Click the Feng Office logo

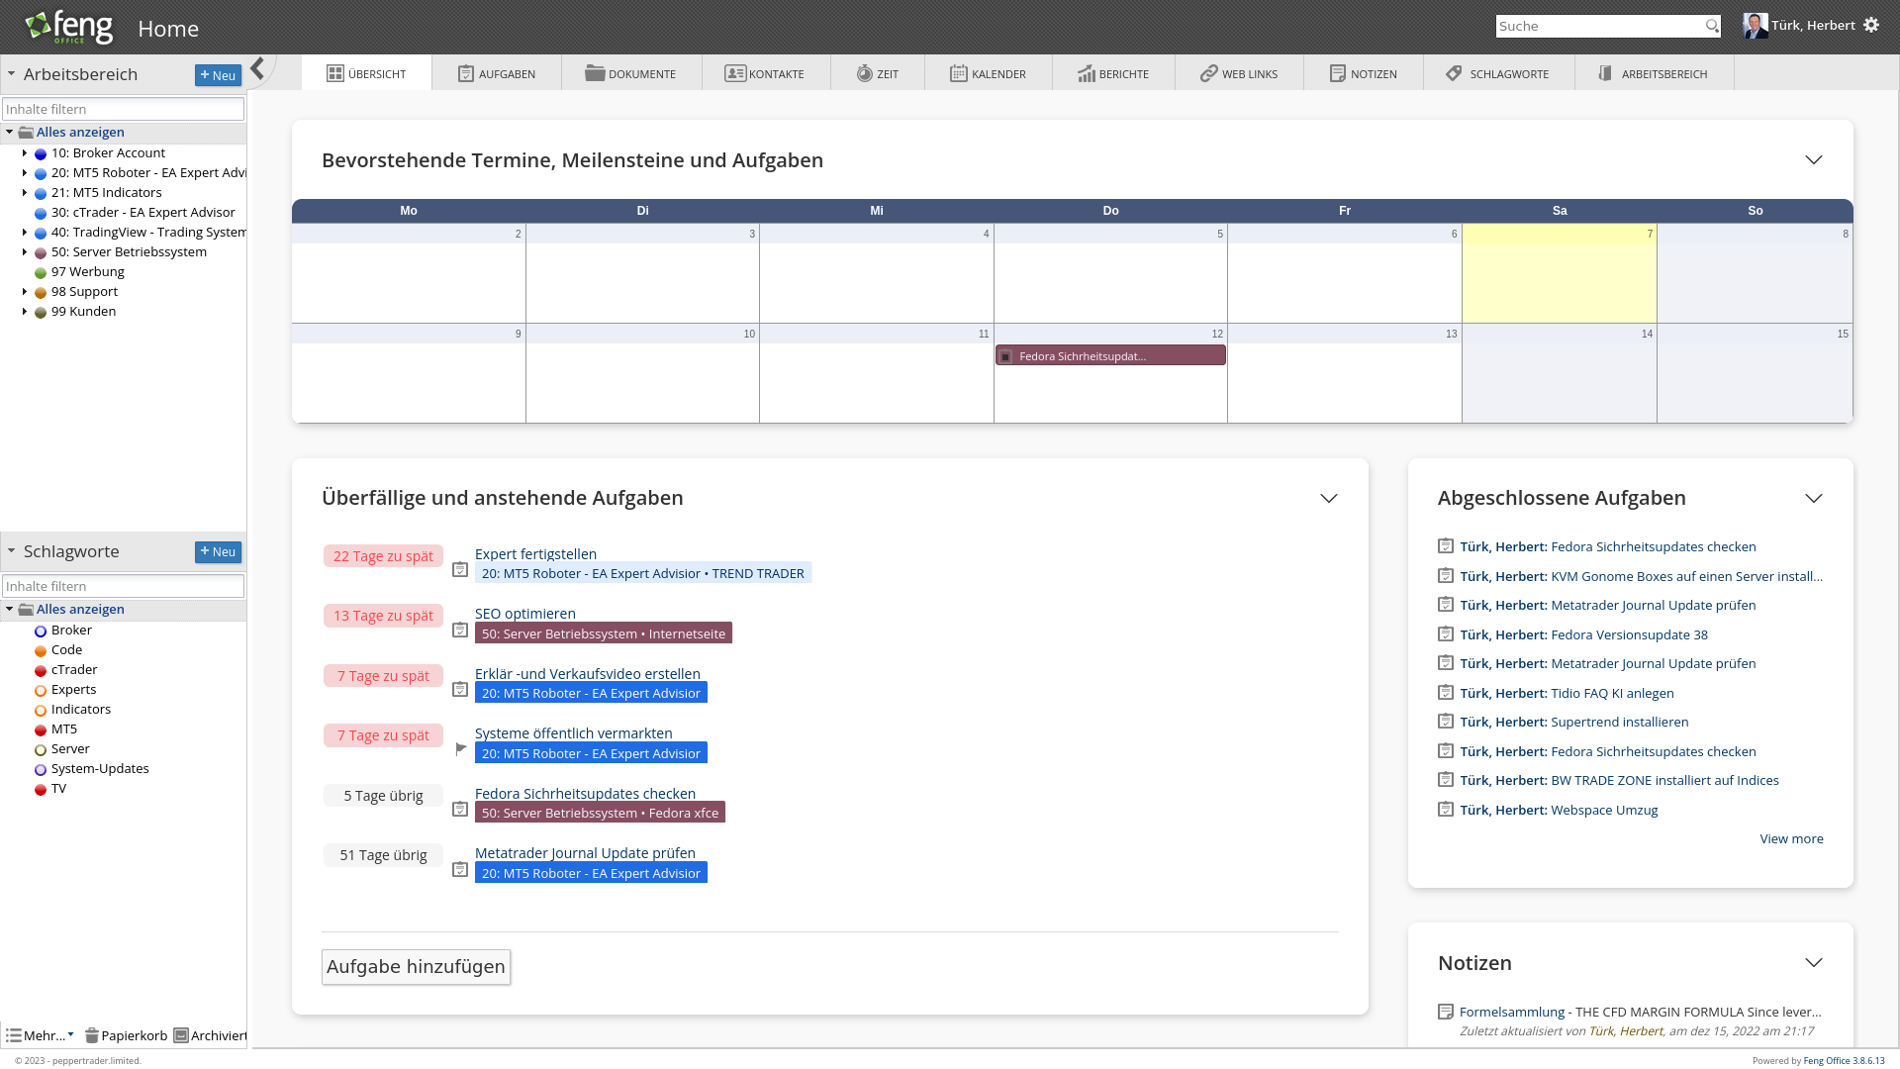(69, 27)
